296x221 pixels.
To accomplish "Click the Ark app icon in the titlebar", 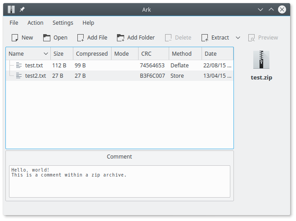I will (x=11, y=9).
